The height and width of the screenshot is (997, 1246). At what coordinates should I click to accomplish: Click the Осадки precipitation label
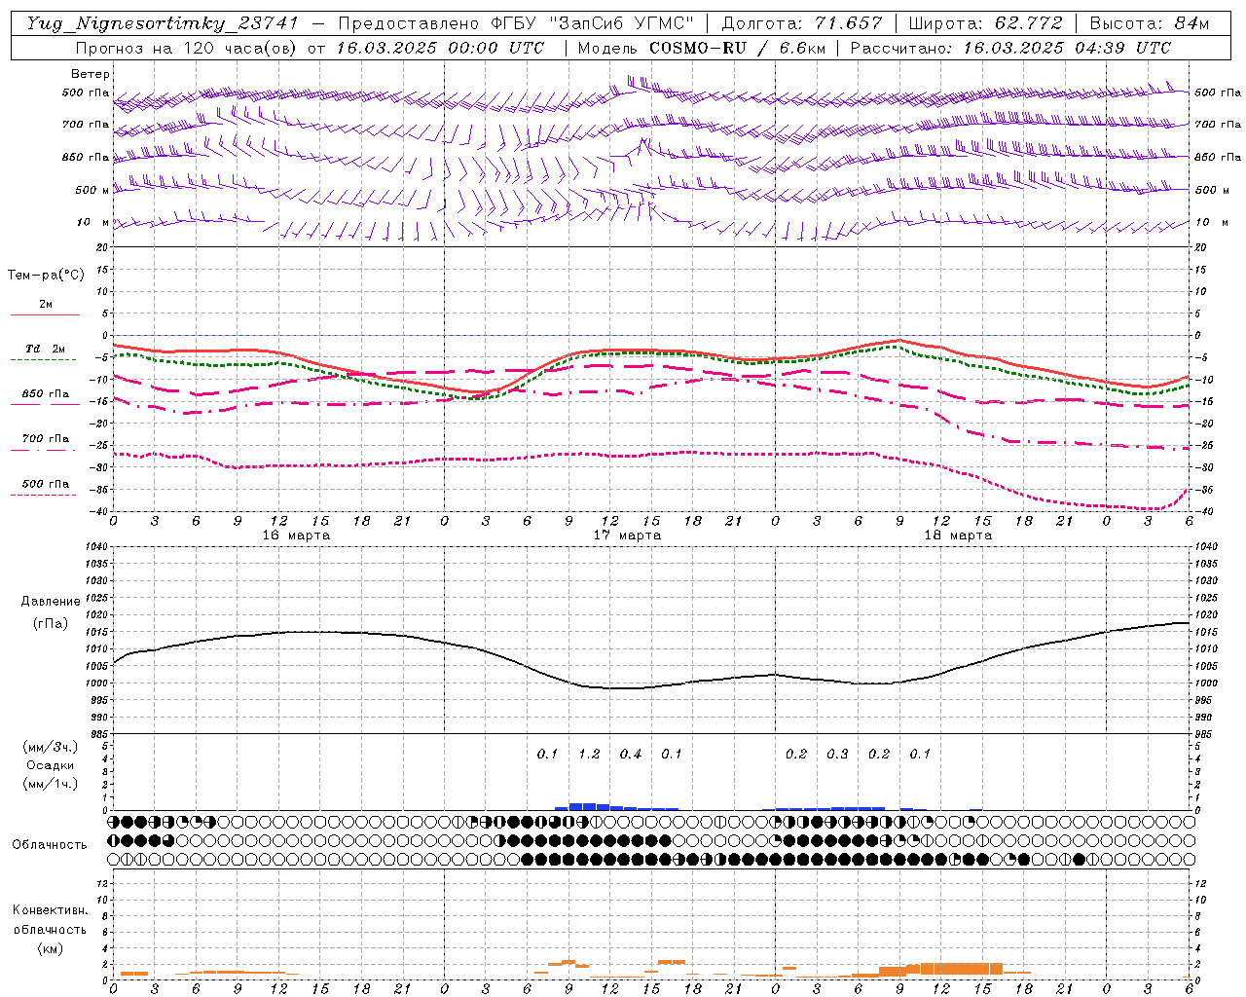coord(51,765)
